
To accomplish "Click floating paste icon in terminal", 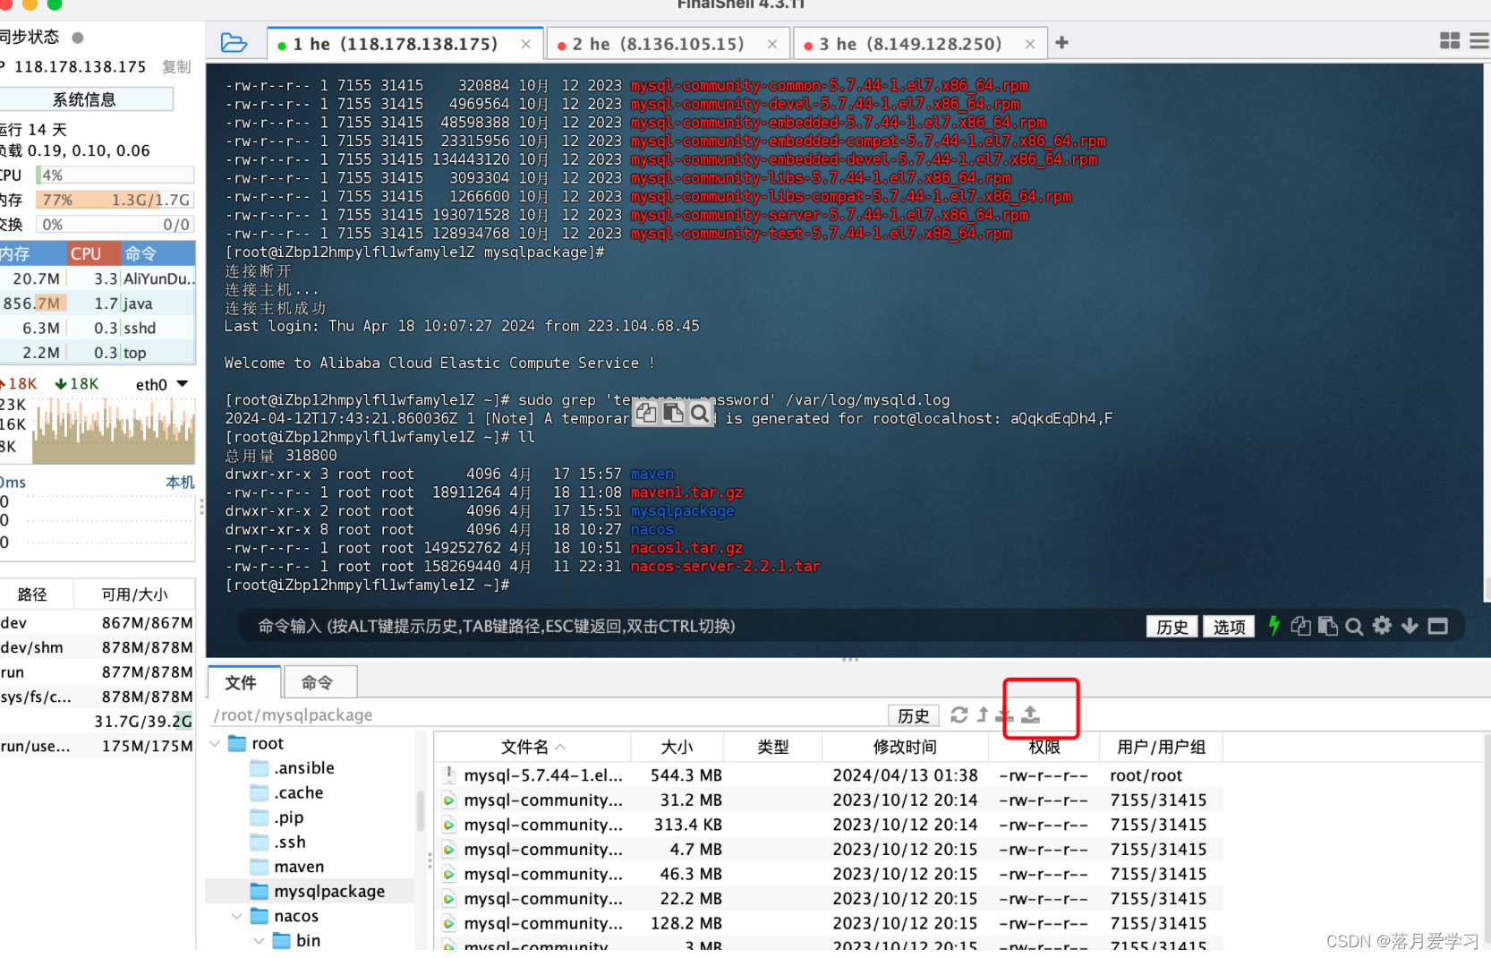I will pyautogui.click(x=673, y=413).
